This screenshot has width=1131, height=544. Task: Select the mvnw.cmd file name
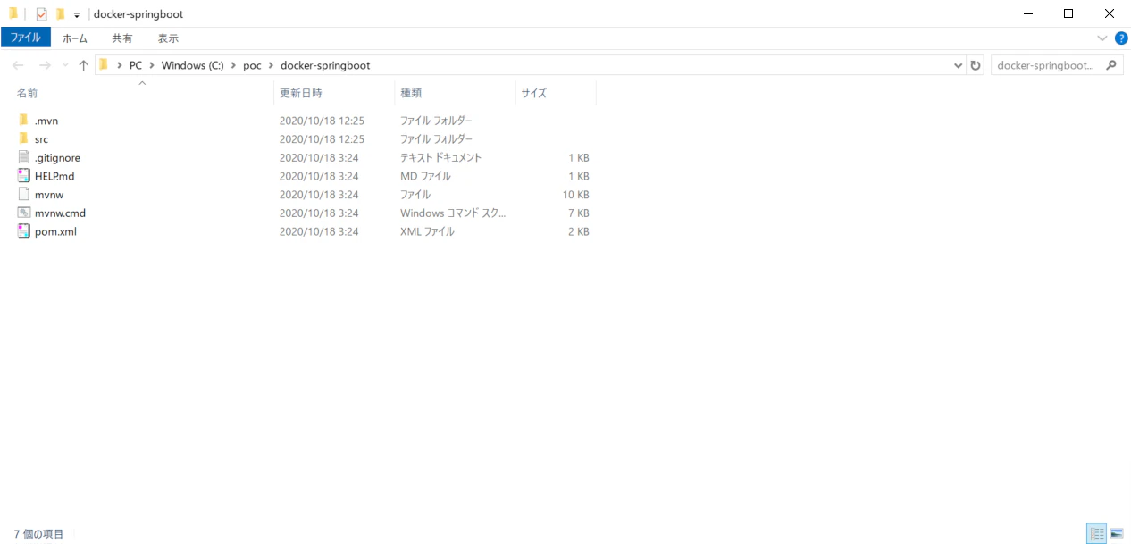tap(60, 213)
